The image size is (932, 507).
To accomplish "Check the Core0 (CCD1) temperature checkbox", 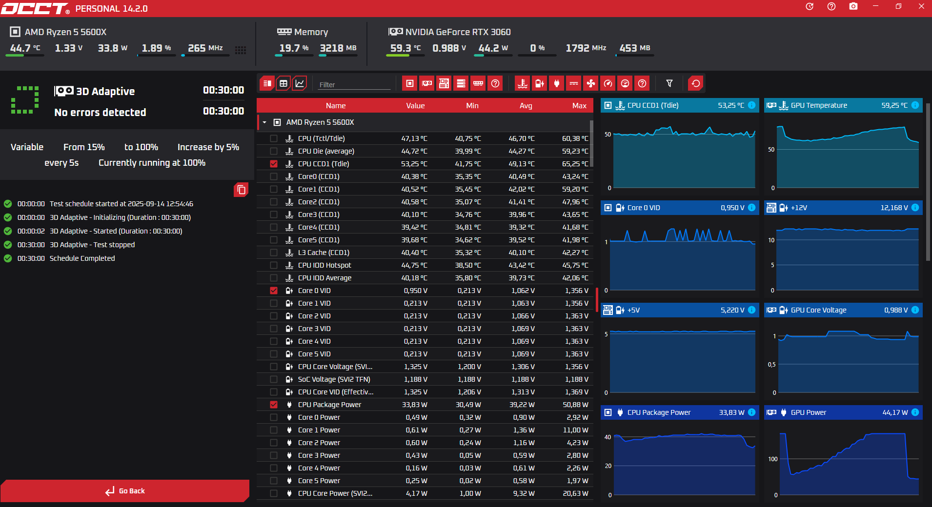I will [274, 176].
